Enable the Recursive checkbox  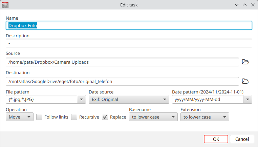click(74, 117)
